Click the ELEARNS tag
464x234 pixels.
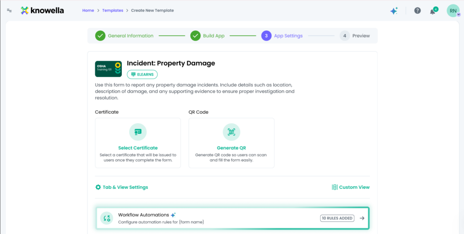click(x=142, y=74)
